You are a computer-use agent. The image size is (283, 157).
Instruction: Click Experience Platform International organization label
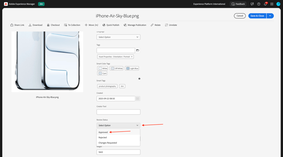(209, 4)
